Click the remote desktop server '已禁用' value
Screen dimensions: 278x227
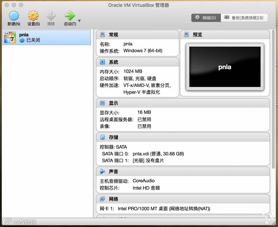click(x=144, y=119)
